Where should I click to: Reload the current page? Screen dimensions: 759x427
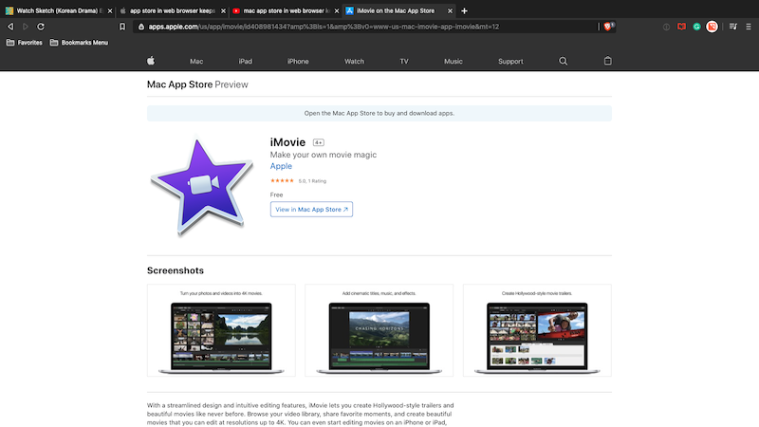[x=41, y=27]
